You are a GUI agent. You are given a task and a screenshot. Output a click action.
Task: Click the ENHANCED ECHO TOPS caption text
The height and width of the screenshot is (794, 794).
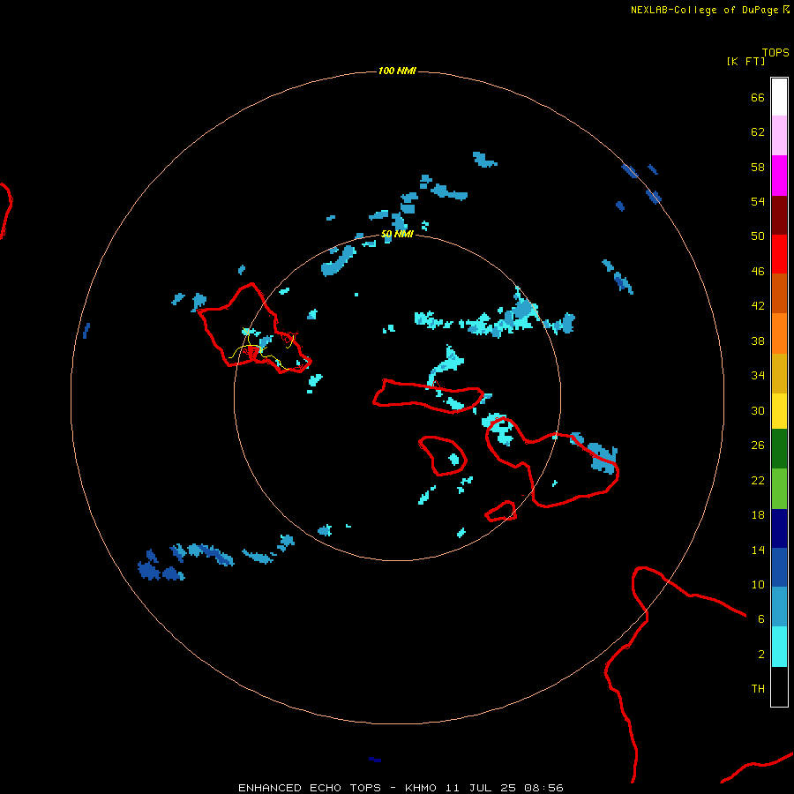coord(310,788)
